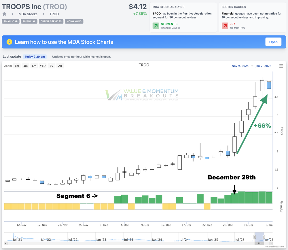The image size is (288, 250).
Task: Click the yellow info icon in the banner
Action: (9, 42)
